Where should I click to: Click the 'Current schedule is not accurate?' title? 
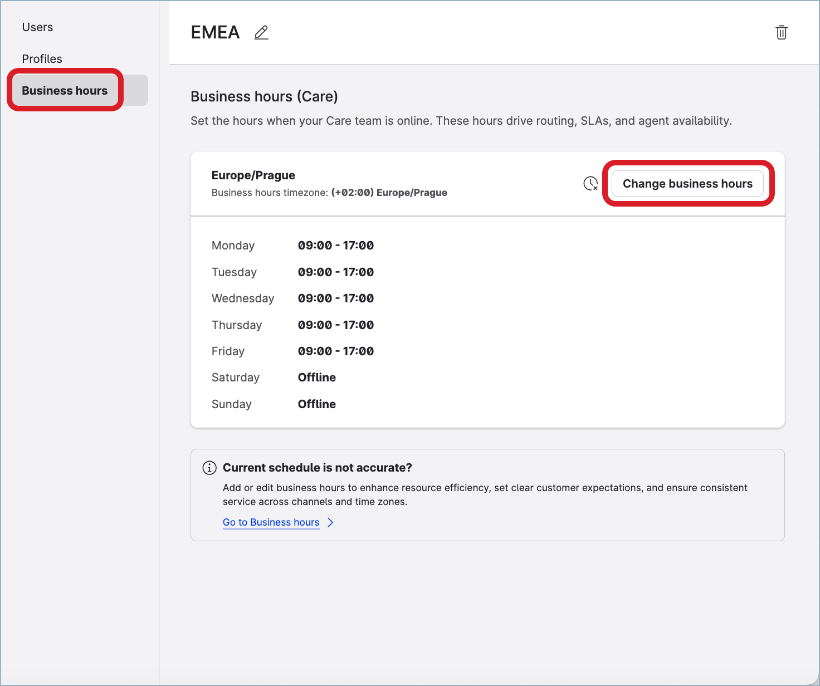317,468
